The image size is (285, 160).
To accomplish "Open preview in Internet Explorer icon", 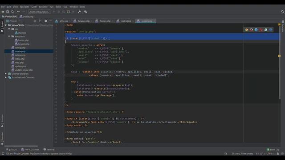I will (266, 30).
